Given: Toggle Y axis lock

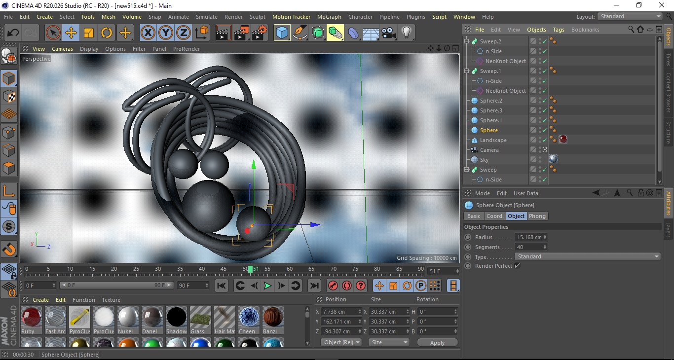Looking at the screenshot, I should (x=166, y=33).
